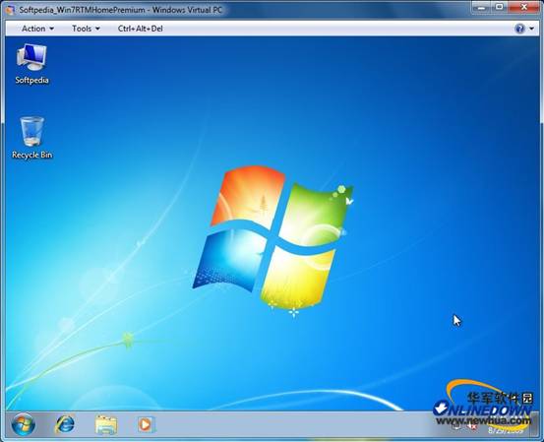Screen dimensions: 544x442
Task: Expand the arrow next to Tools
Action: coord(97,29)
